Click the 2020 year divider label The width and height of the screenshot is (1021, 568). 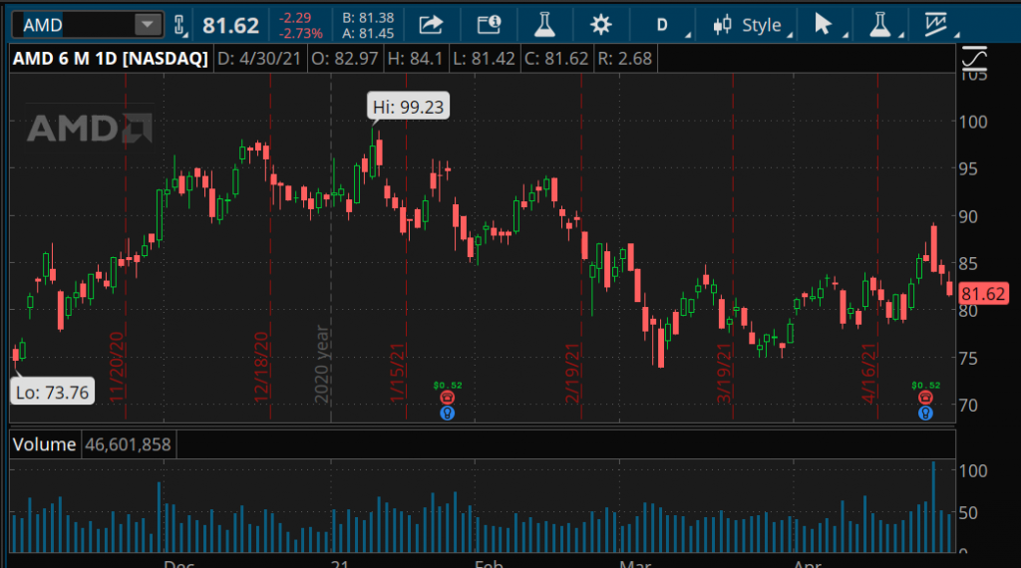pos(323,365)
